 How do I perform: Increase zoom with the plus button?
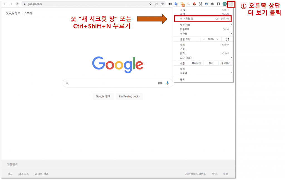218,39
